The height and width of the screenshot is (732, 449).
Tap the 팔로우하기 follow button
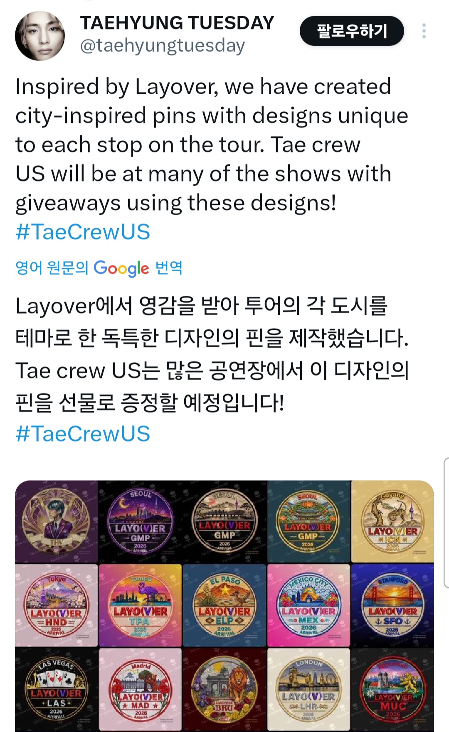pyautogui.click(x=352, y=31)
